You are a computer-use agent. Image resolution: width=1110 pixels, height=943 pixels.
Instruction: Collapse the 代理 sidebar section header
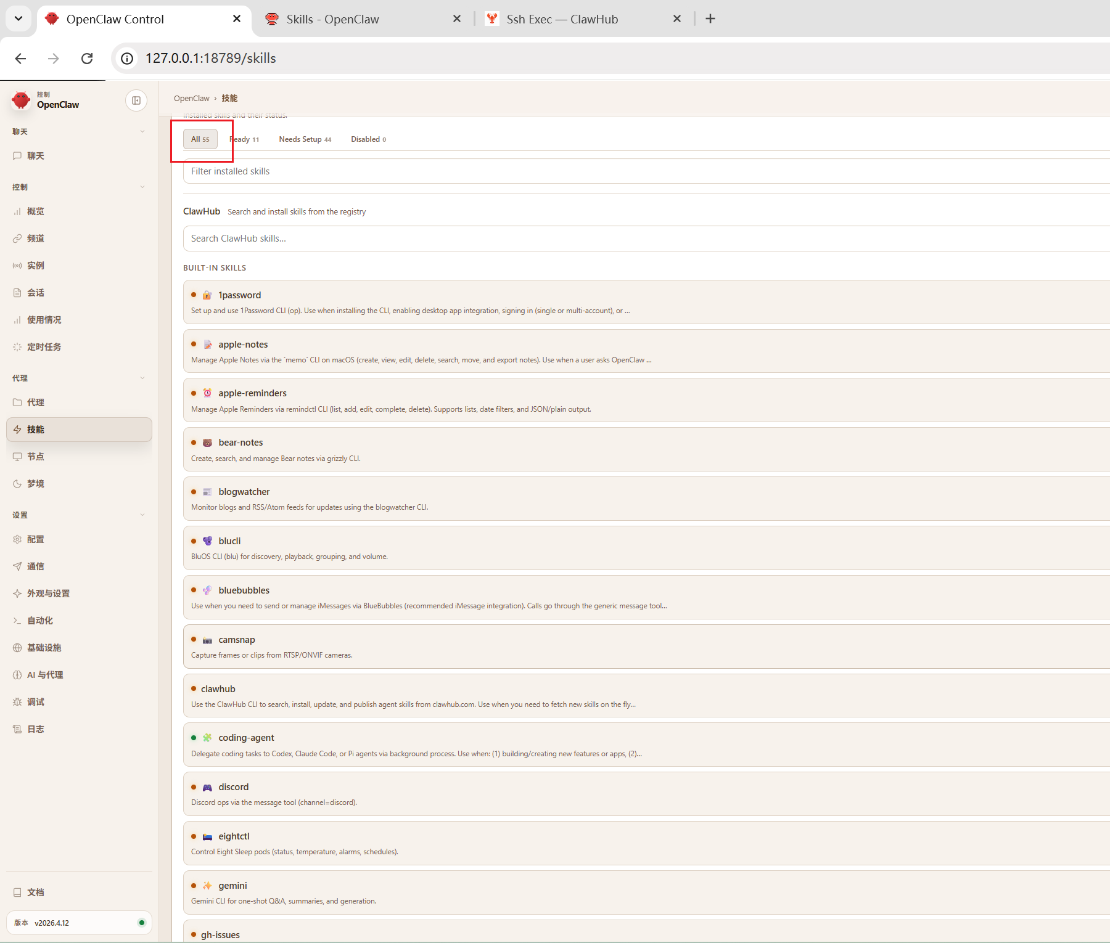[79, 378]
